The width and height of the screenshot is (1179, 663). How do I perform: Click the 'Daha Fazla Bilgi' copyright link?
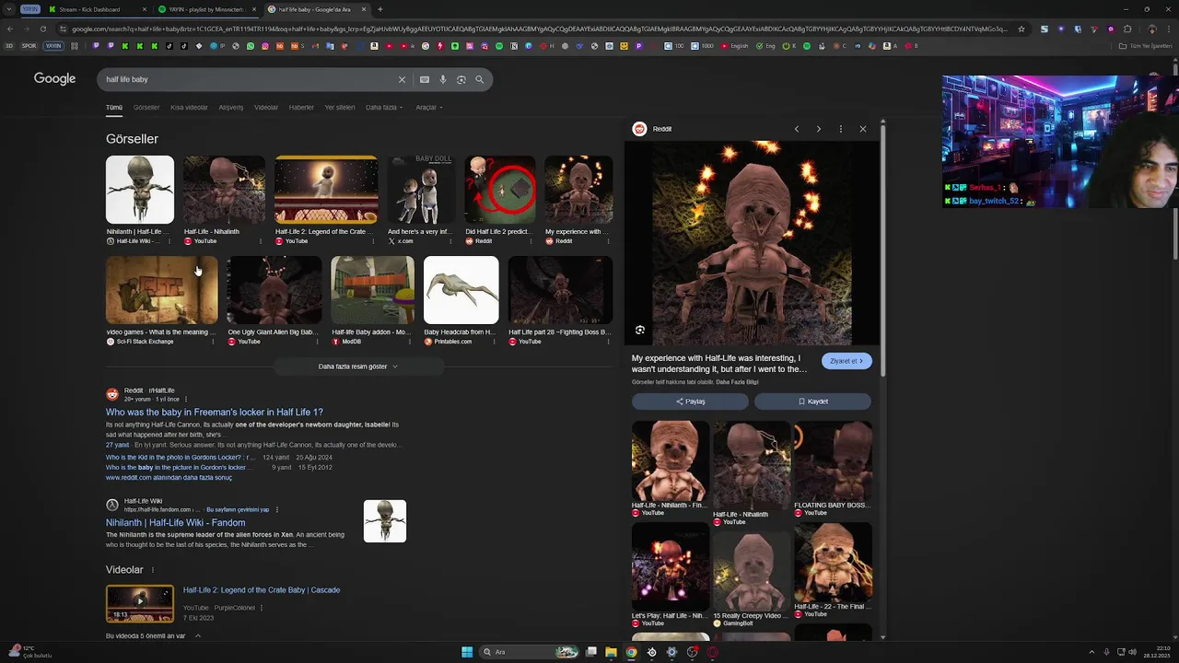click(x=737, y=382)
